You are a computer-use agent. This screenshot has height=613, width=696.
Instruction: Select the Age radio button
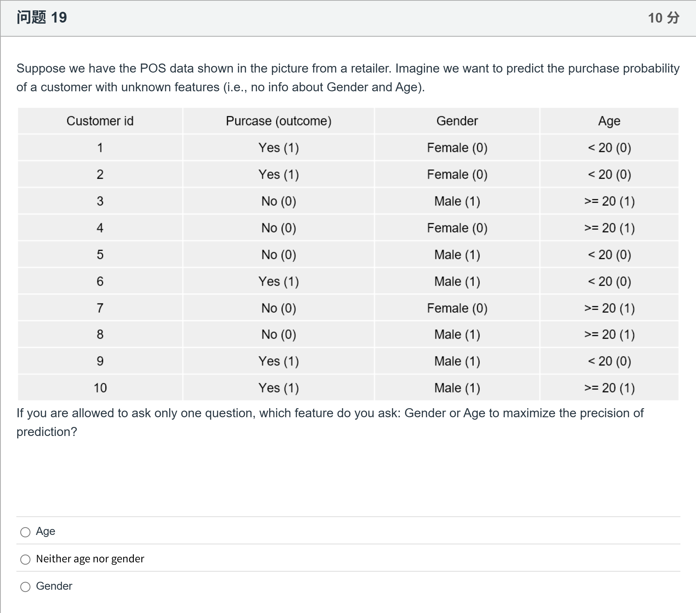tap(25, 532)
